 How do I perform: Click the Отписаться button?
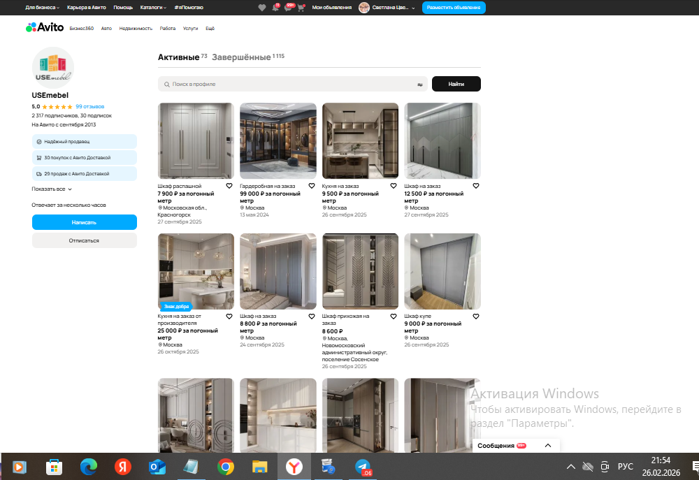[x=85, y=240]
